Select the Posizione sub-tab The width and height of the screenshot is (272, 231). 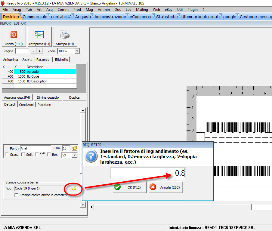[x=44, y=105]
